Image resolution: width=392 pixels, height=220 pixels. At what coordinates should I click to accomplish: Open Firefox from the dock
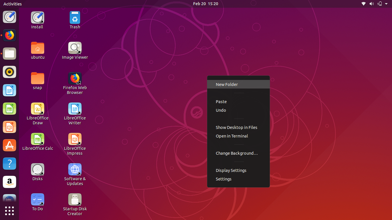pyautogui.click(x=9, y=35)
